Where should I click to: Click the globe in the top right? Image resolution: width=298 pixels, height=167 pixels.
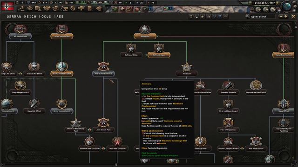pyautogui.click(x=287, y=6)
